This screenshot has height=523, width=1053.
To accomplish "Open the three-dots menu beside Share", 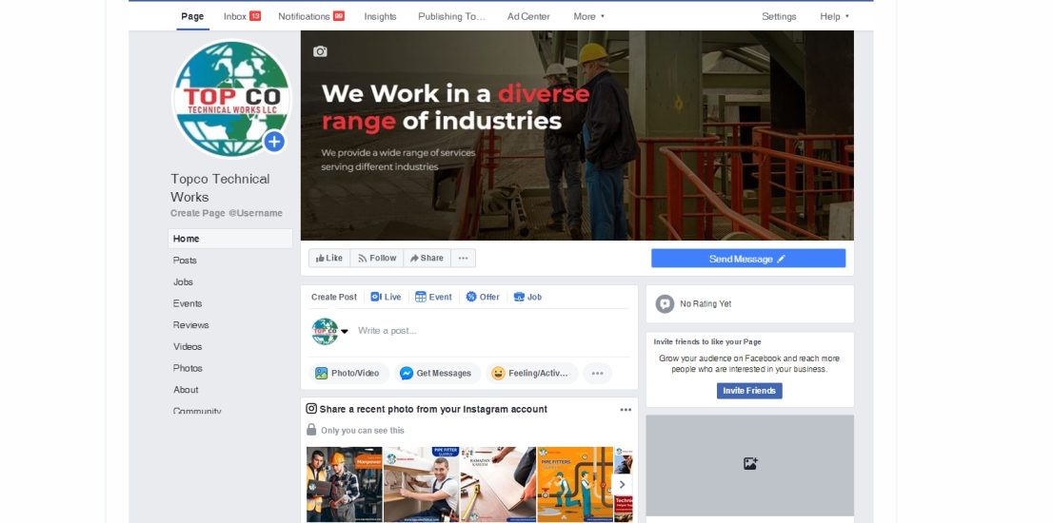I will 463,258.
